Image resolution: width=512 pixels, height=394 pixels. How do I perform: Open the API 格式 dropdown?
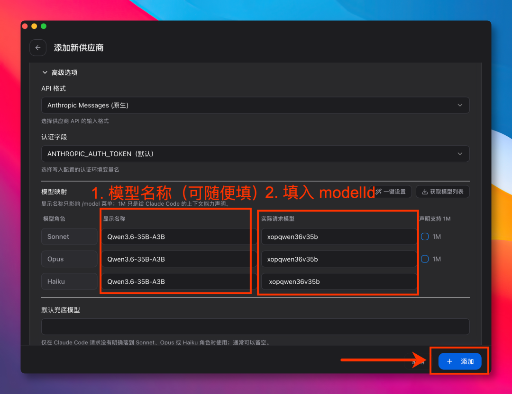coord(256,105)
